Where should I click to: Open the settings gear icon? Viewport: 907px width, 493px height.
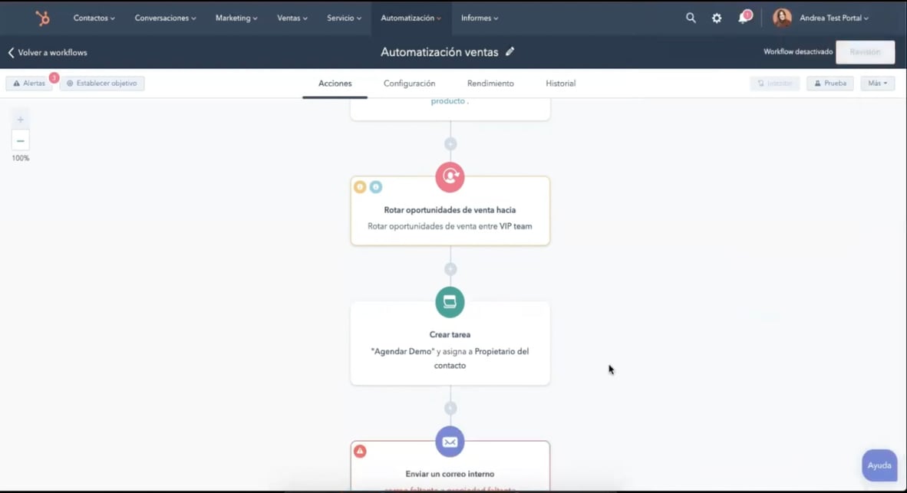[x=717, y=18]
